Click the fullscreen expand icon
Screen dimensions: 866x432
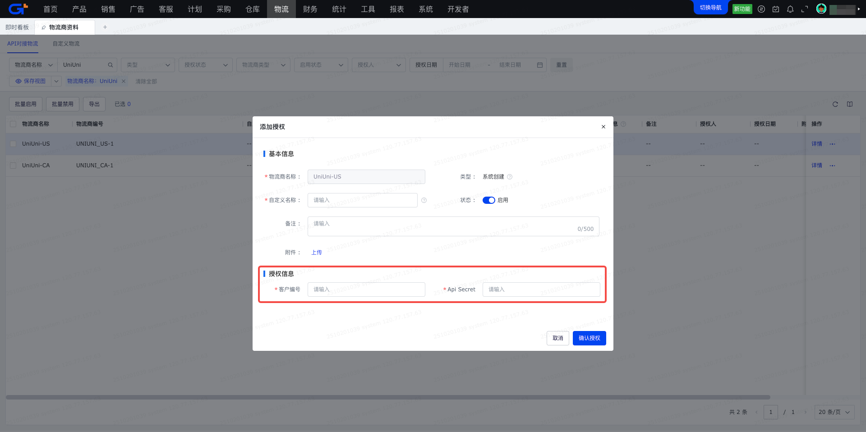pyautogui.click(x=805, y=9)
